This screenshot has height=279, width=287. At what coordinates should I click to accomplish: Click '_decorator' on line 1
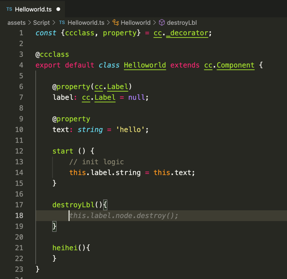(x=187, y=33)
